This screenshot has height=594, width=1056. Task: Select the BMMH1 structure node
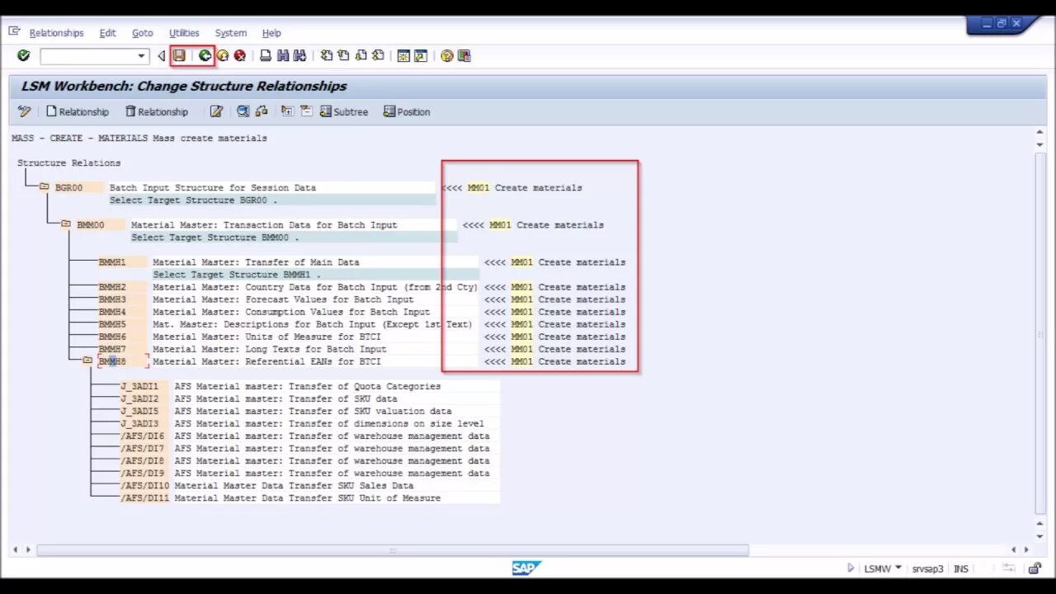pos(112,262)
